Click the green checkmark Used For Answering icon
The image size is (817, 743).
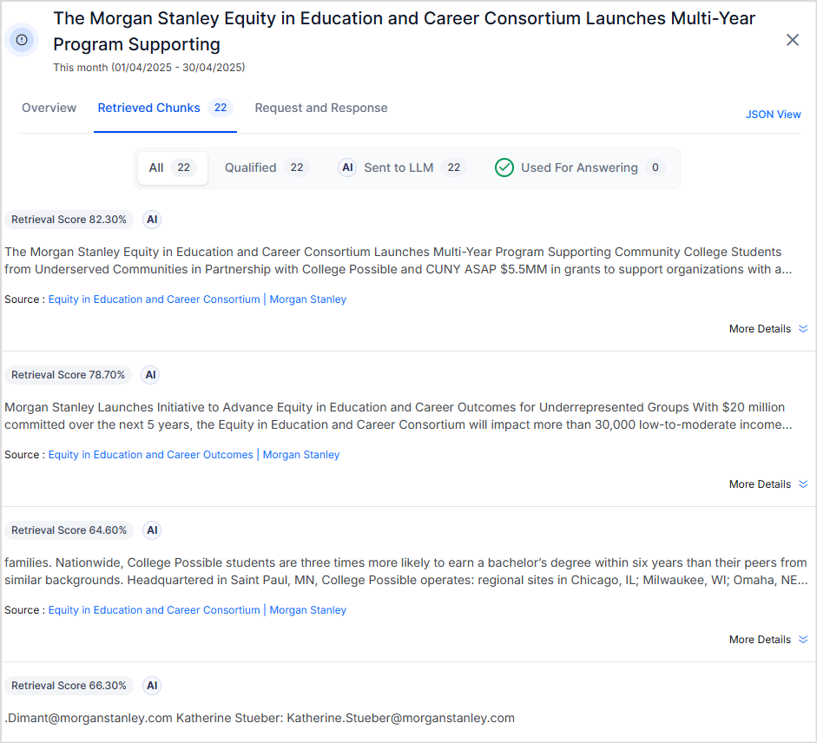click(504, 168)
